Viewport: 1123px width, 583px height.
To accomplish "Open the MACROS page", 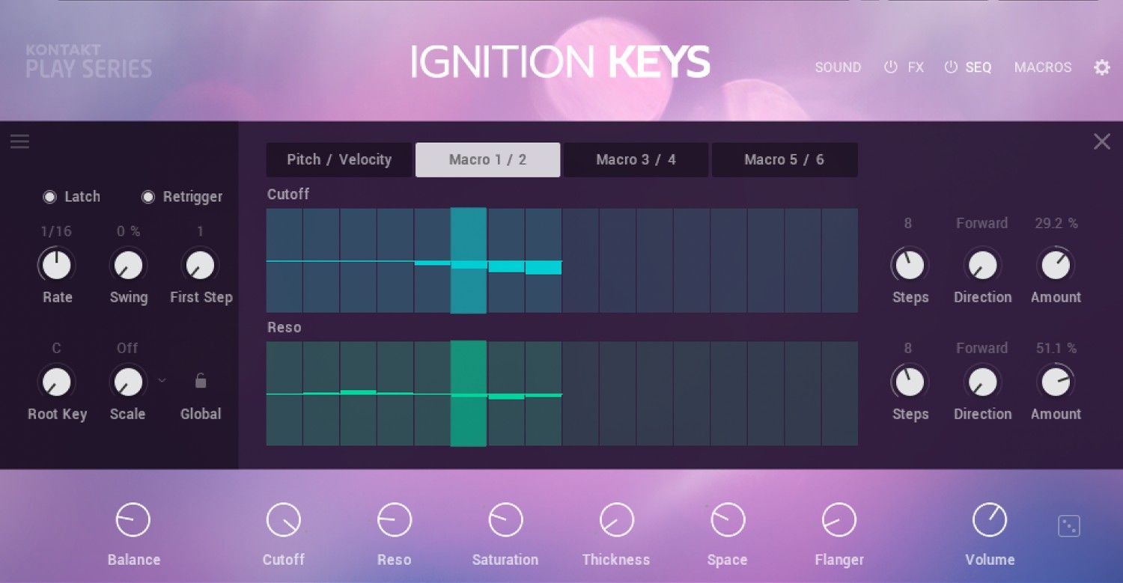I will [1043, 67].
